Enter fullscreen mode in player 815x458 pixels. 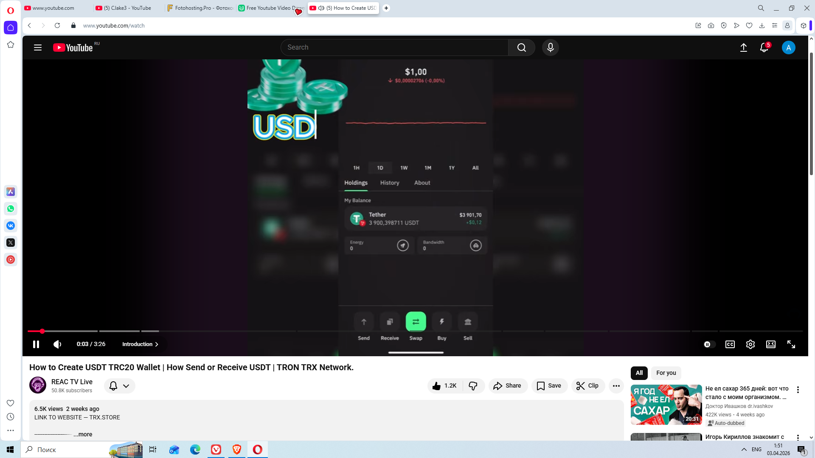click(x=791, y=344)
